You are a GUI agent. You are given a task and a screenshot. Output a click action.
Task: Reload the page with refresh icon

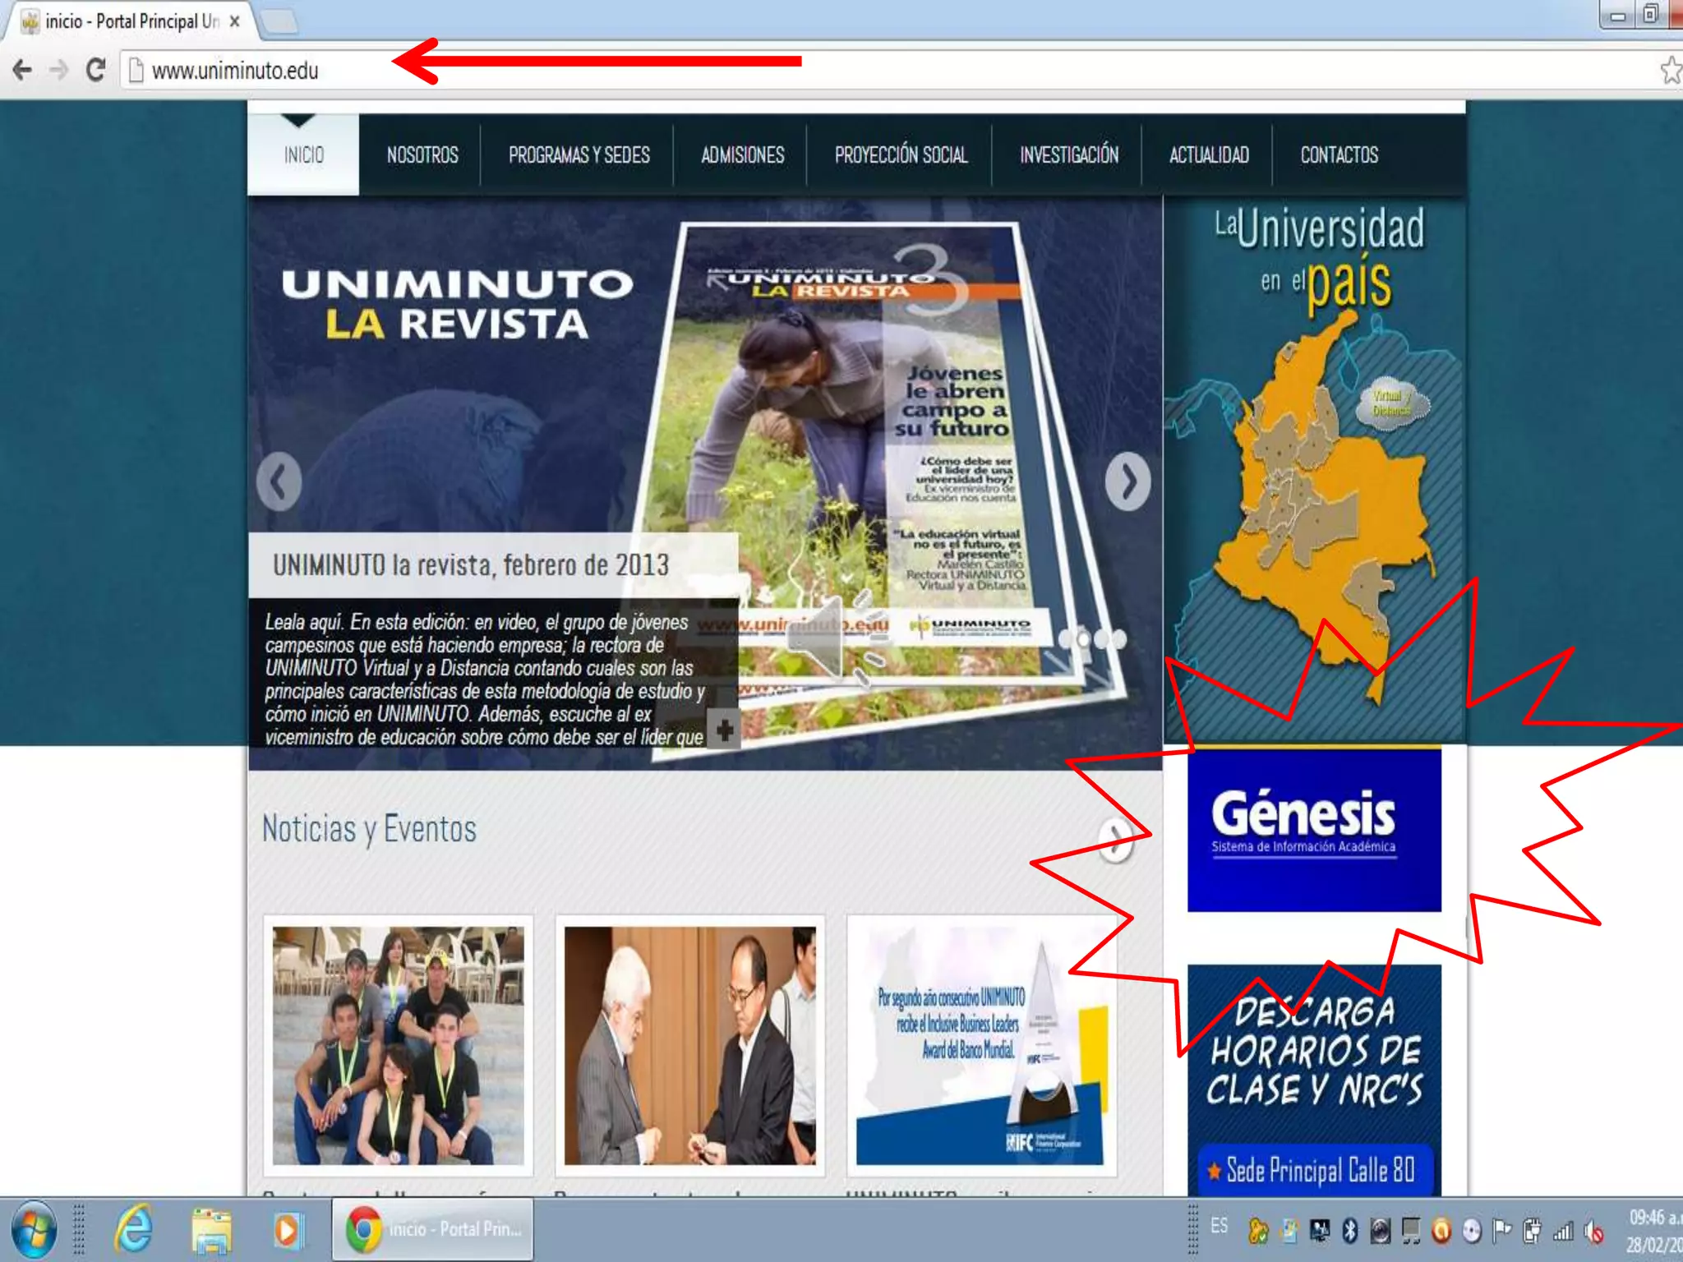(x=95, y=71)
